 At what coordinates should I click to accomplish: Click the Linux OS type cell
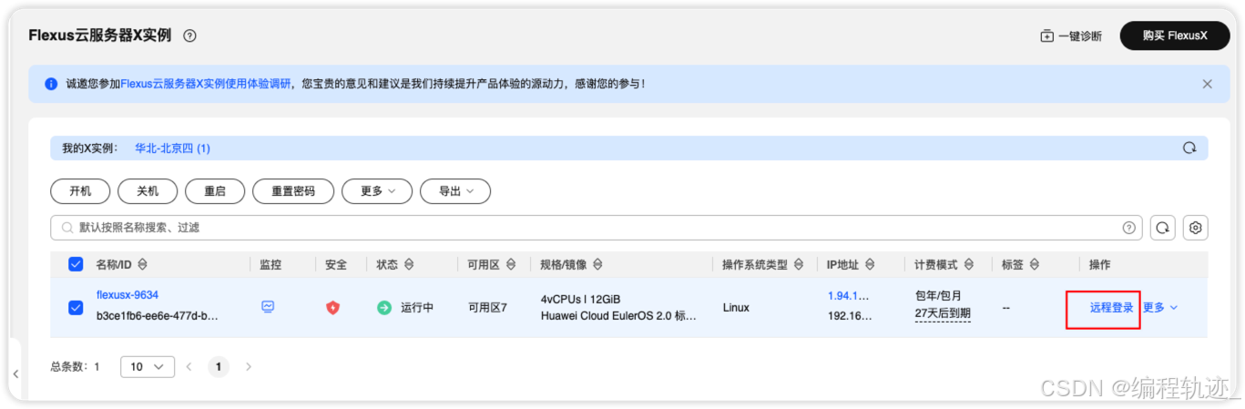pyautogui.click(x=736, y=308)
